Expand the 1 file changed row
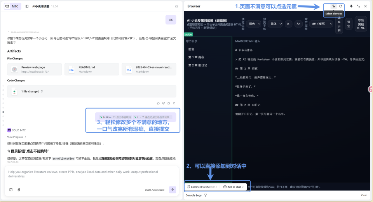Screen dimensions: 373x202 (92, 91)
